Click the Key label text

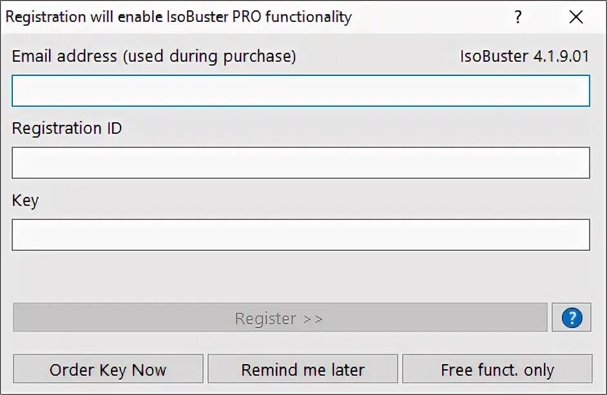[25, 201]
